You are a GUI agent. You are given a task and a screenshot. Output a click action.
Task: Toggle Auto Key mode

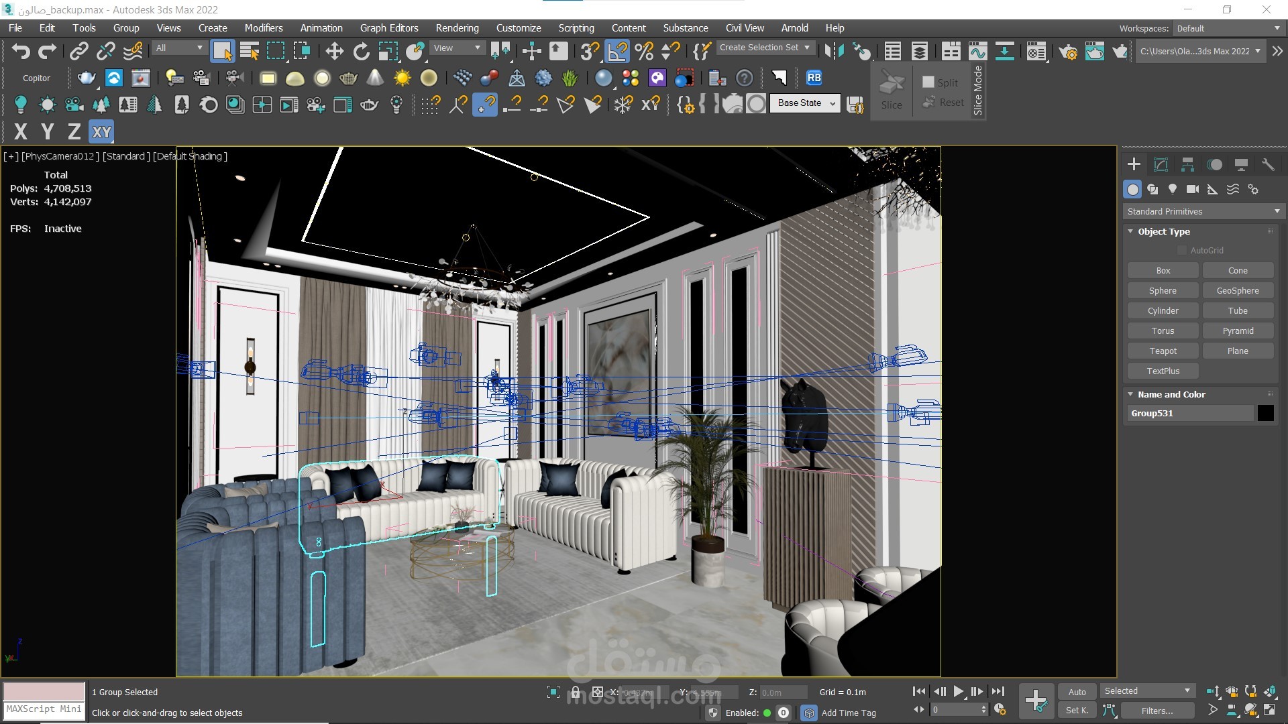[1077, 692]
